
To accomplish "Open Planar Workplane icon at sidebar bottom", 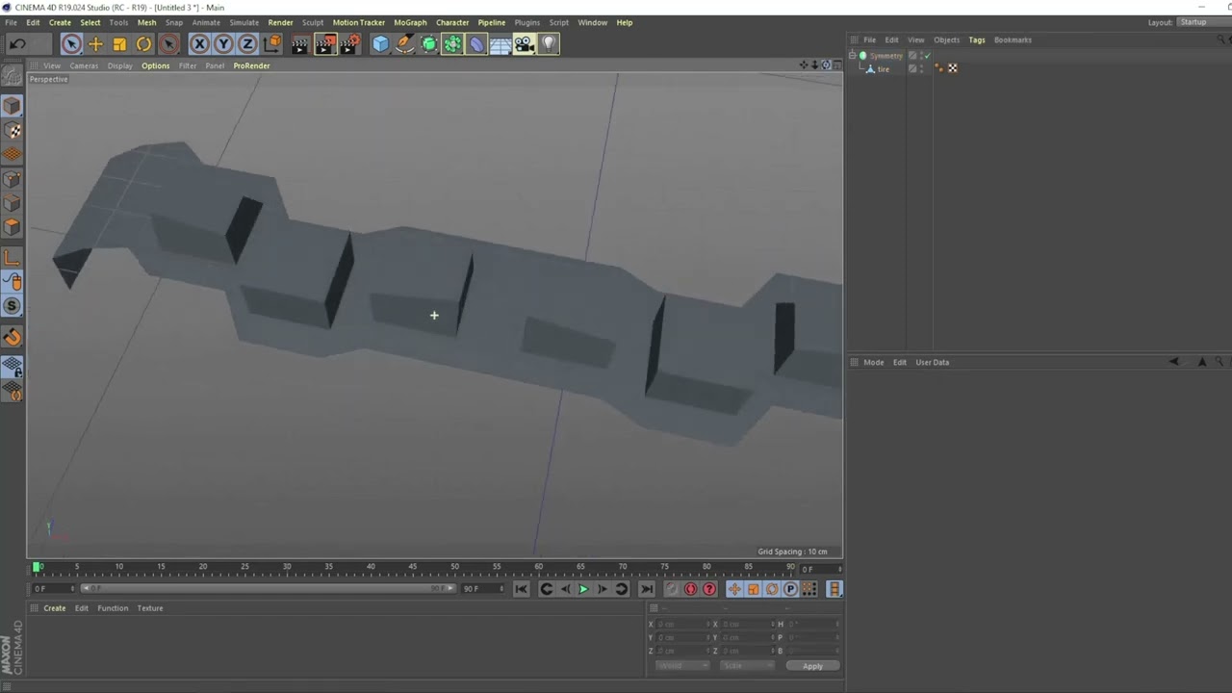I will [x=13, y=391].
